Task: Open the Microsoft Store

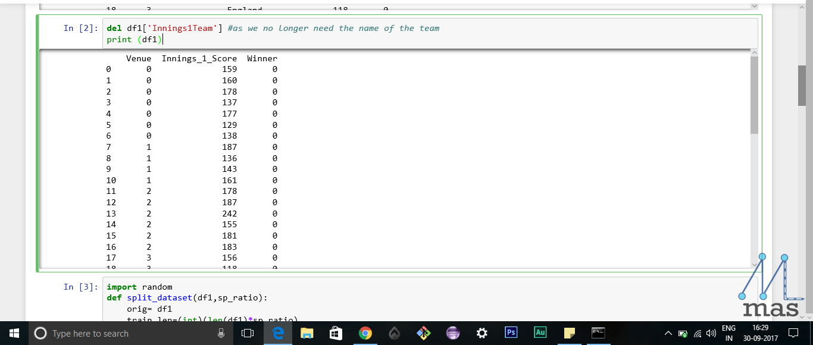Action: click(x=336, y=333)
